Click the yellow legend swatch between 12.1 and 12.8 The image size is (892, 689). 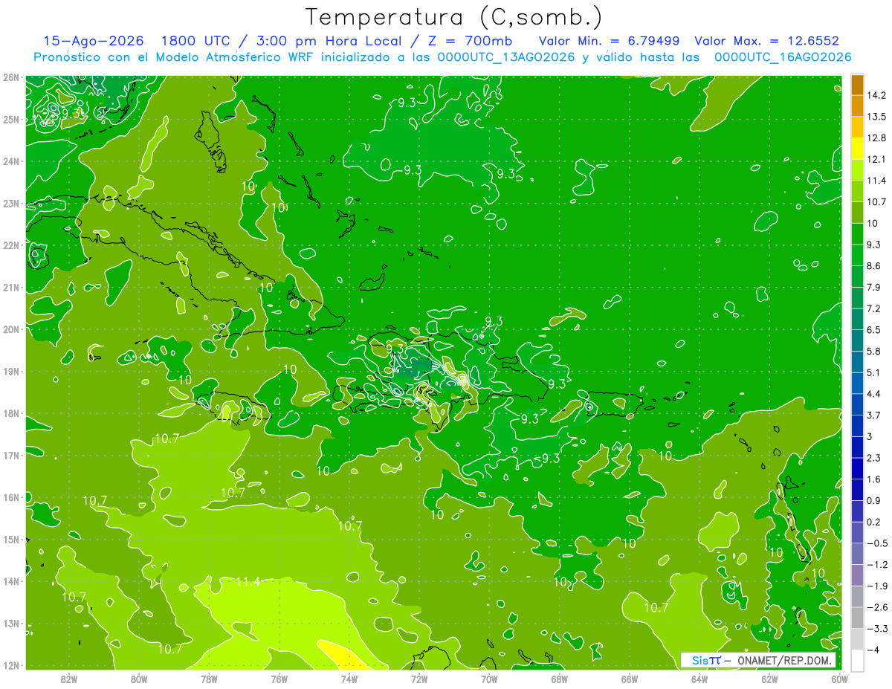[x=857, y=148]
